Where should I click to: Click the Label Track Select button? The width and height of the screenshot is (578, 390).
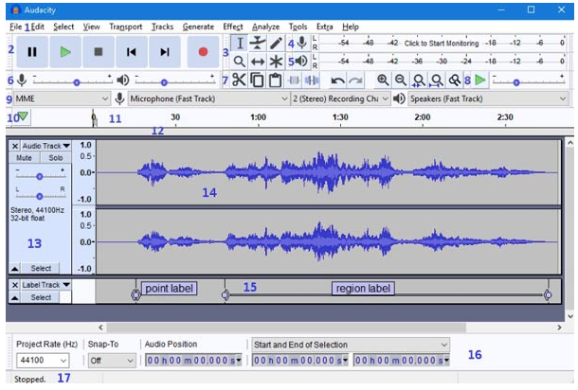(41, 297)
